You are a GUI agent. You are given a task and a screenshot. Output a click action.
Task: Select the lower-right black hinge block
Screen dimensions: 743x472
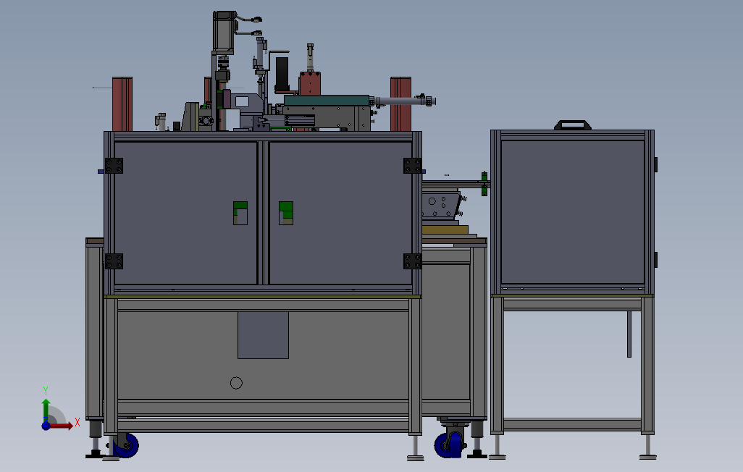[x=412, y=261]
